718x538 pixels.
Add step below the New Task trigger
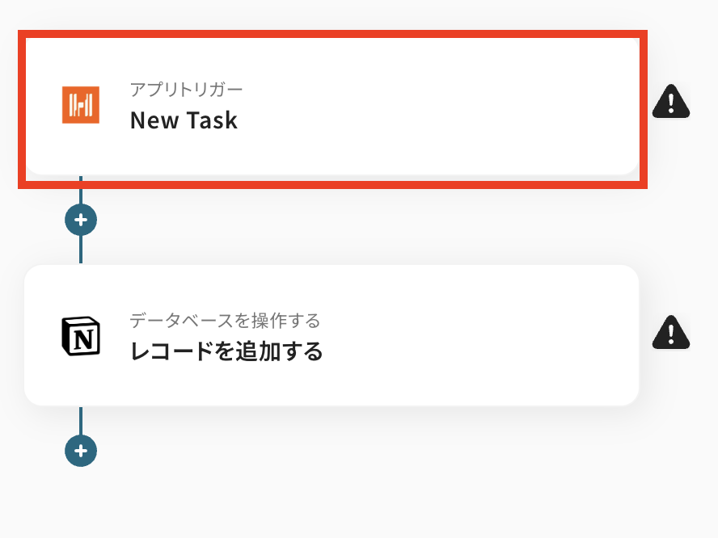coord(81,219)
